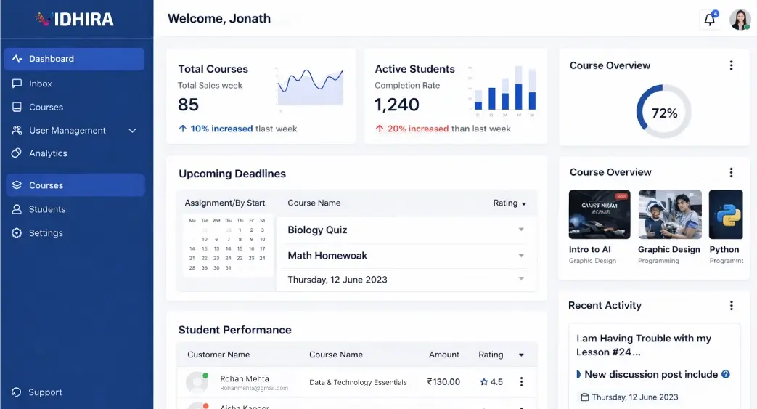Expand the Math Homework row dropdown
This screenshot has width=757, height=409.
pyautogui.click(x=520, y=256)
